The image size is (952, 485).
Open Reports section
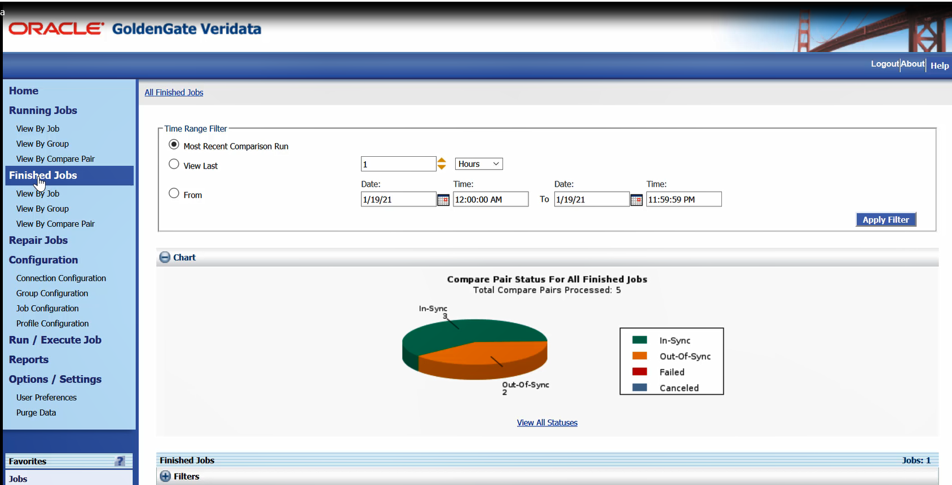point(29,360)
